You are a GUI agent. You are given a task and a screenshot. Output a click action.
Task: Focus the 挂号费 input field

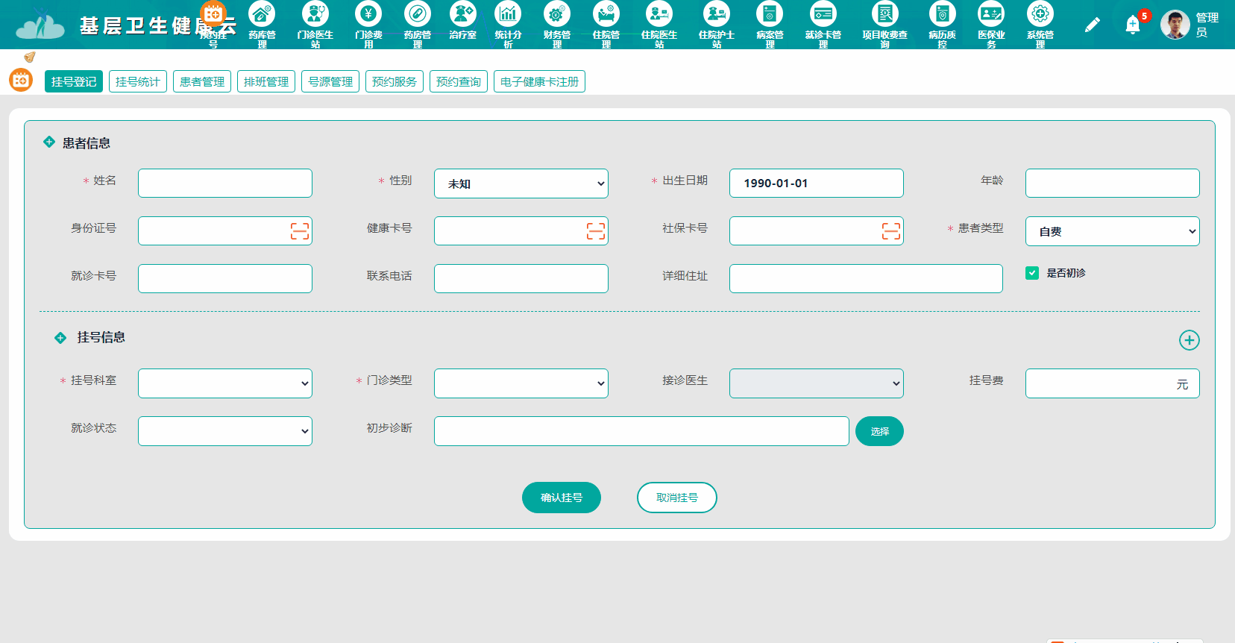click(x=1113, y=383)
